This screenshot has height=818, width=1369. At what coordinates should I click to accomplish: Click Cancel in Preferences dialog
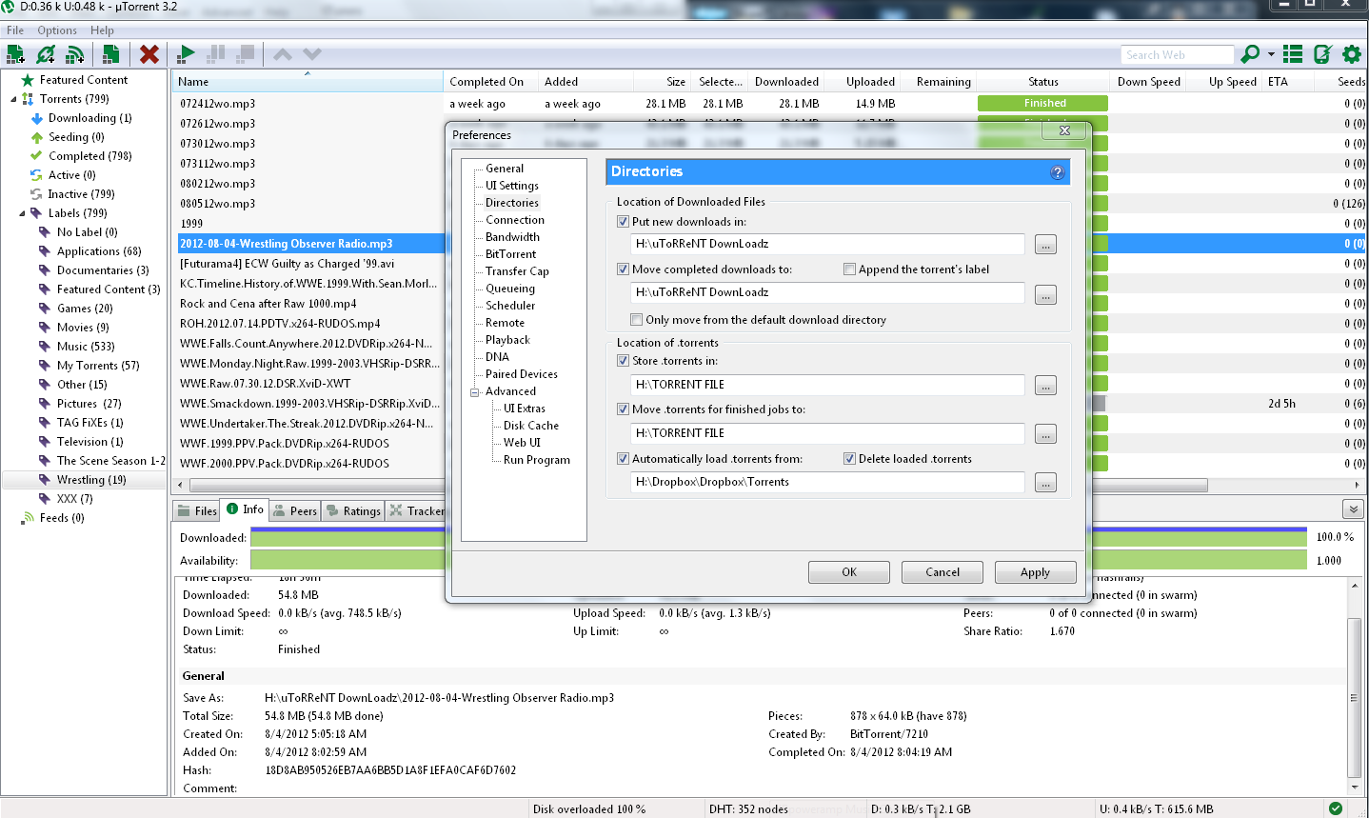(x=942, y=572)
